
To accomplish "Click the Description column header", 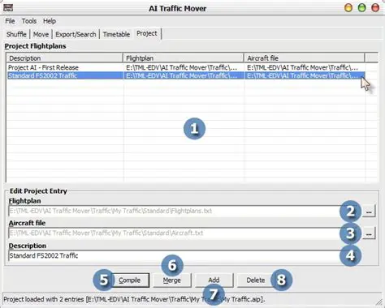I will click(65, 58).
